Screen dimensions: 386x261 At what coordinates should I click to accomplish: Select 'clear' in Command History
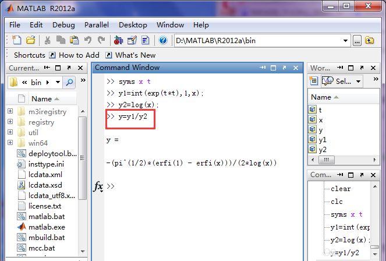pos(341,189)
